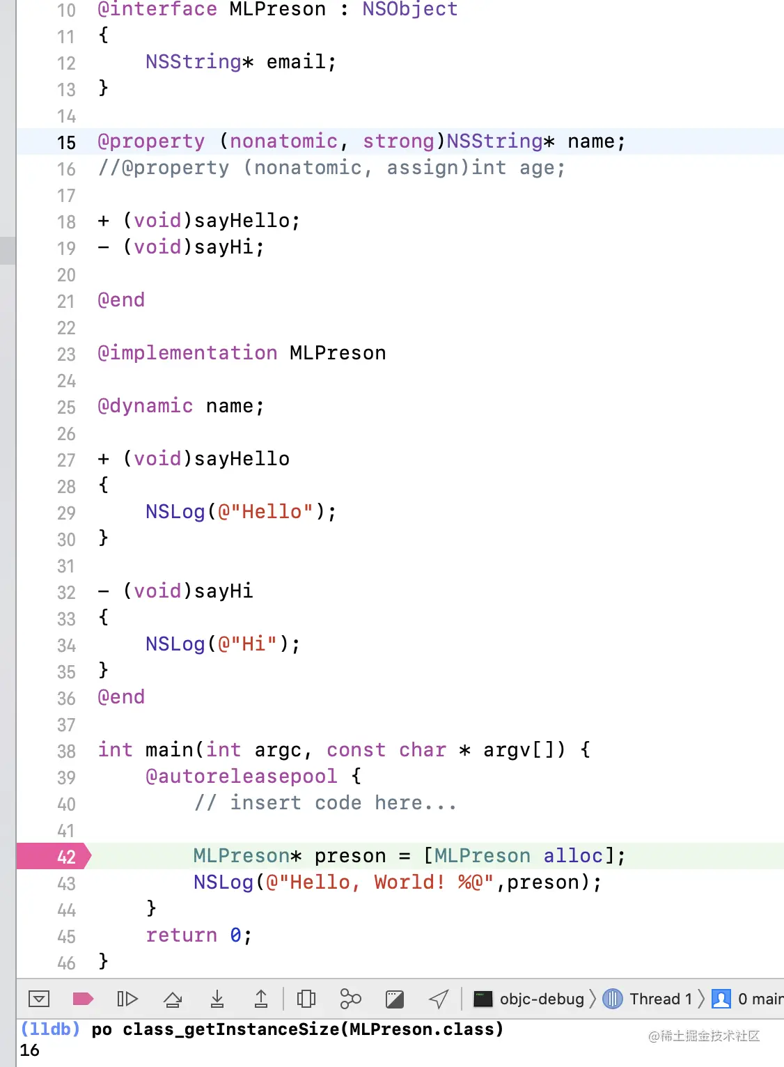Click the gutter at line number 15

[66, 142]
